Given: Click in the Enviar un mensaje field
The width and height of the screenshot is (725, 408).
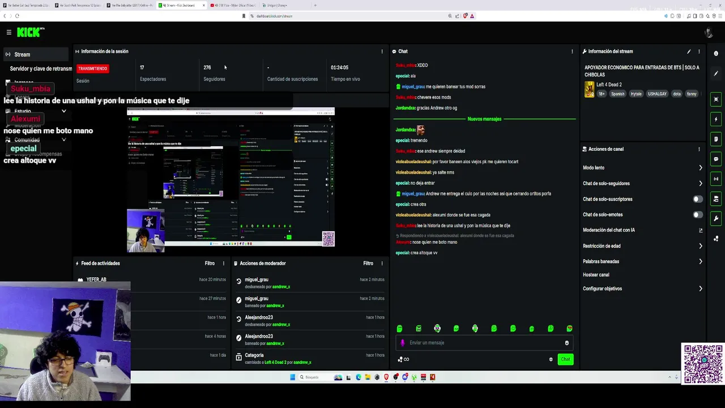Looking at the screenshot, I should [484, 343].
